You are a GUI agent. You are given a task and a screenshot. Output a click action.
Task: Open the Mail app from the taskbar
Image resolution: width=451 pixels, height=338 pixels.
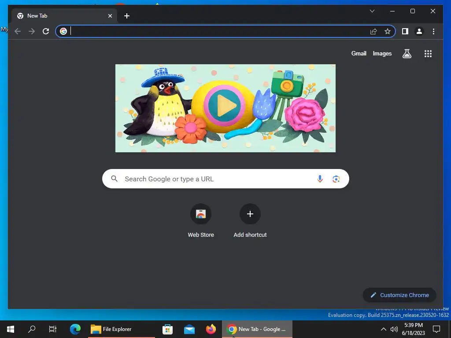[189, 329]
